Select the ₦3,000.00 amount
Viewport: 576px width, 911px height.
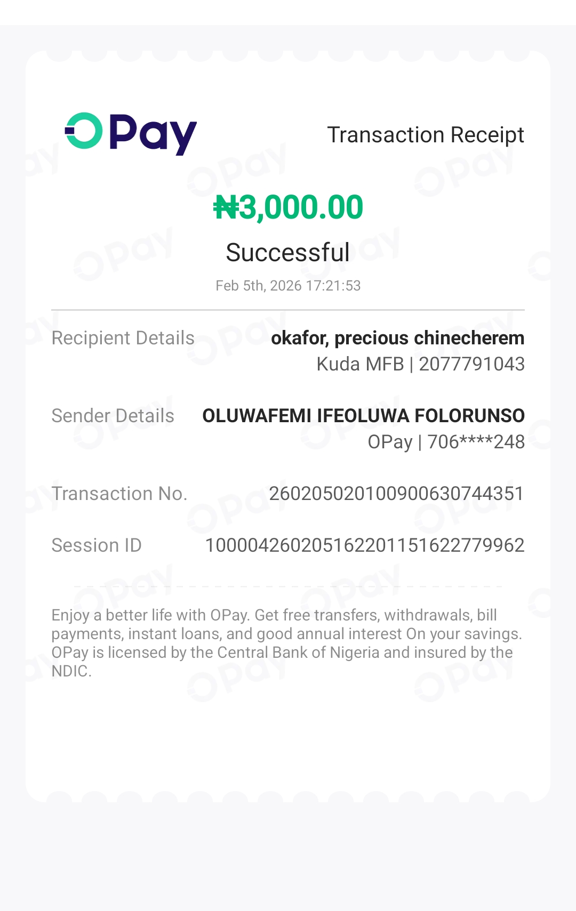point(288,207)
